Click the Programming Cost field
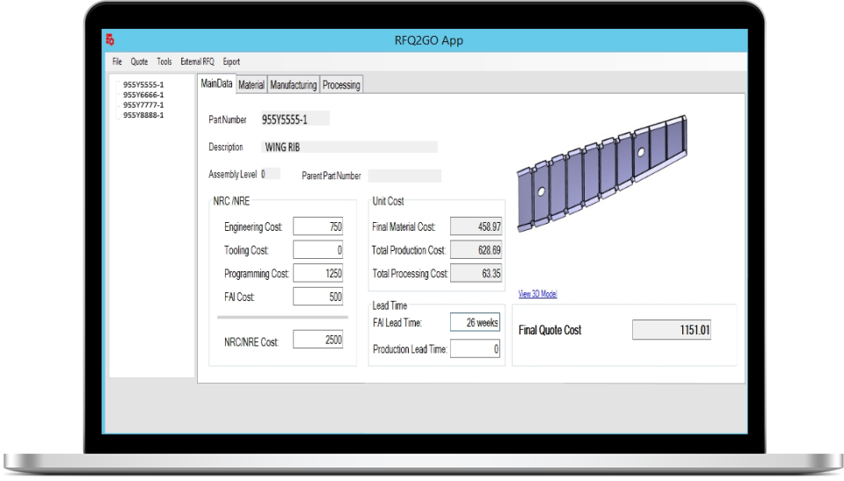Viewport: 844px width, 481px height. click(318, 274)
